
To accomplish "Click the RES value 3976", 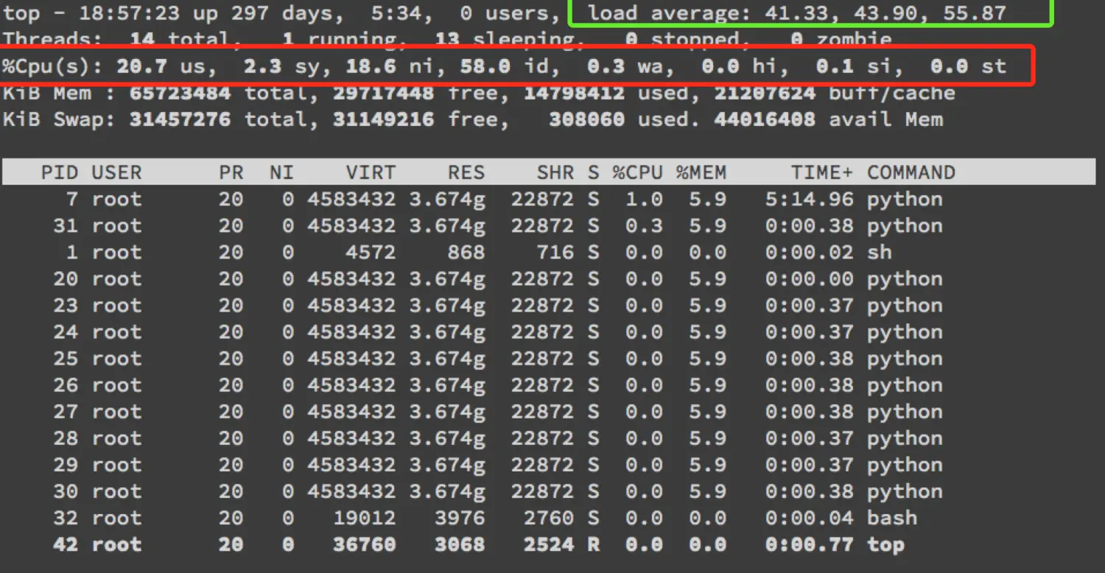I will click(x=460, y=518).
